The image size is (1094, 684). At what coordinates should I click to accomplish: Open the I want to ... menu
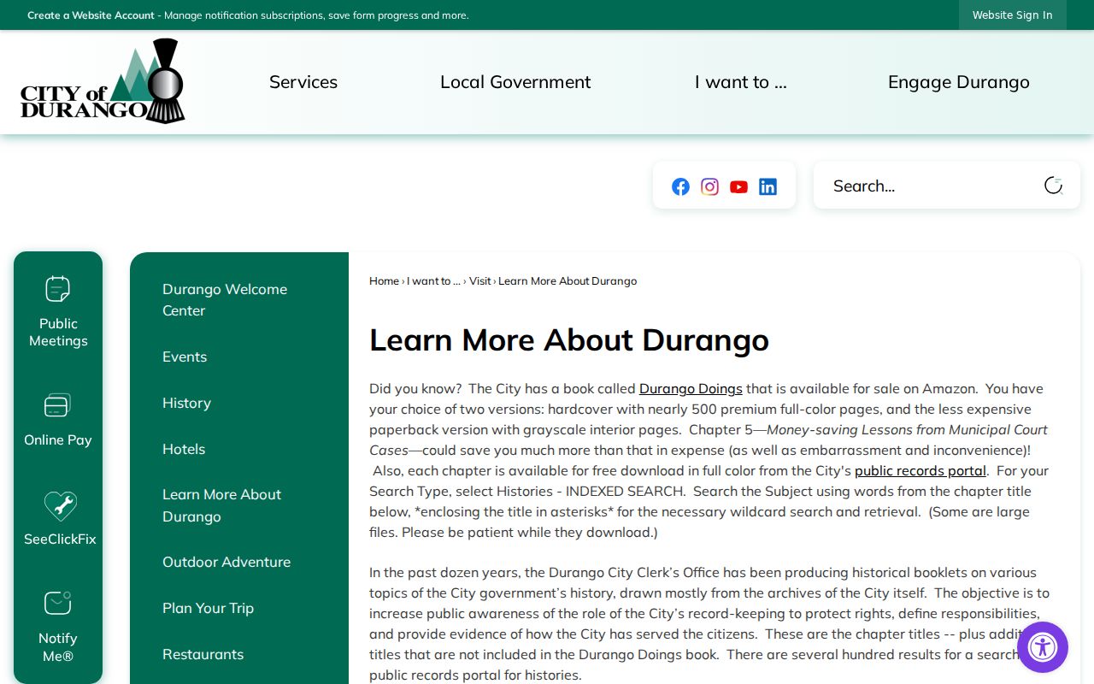741,82
